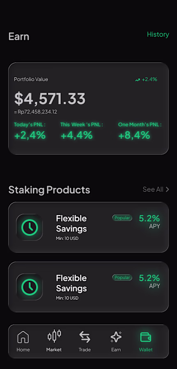Expand See All staking products

tap(156, 189)
